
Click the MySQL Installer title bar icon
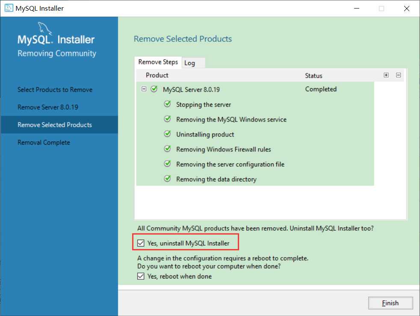(x=9, y=8)
